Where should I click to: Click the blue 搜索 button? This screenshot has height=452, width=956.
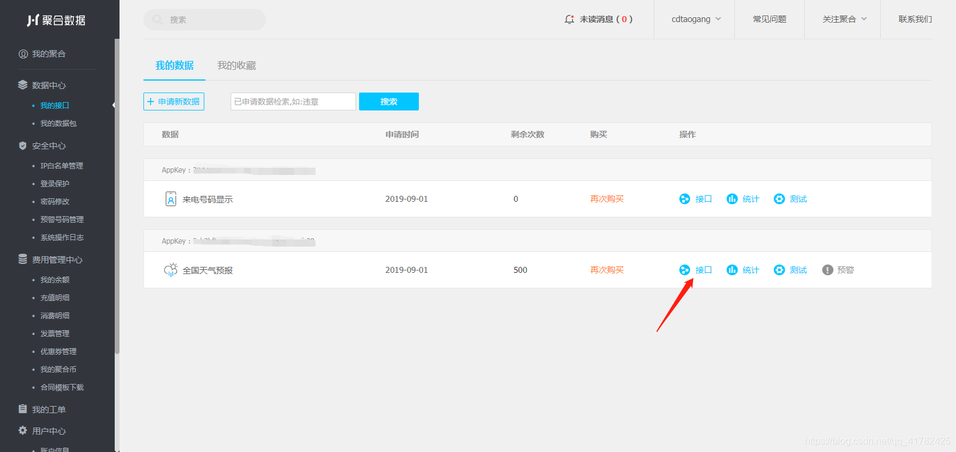click(x=389, y=102)
